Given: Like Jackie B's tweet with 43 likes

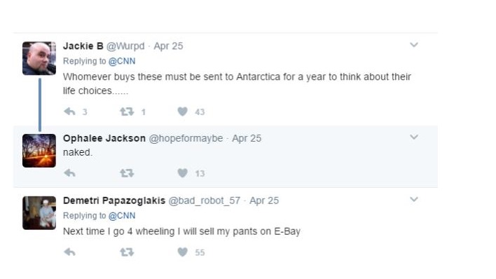Looking at the screenshot, I should 183,111.
